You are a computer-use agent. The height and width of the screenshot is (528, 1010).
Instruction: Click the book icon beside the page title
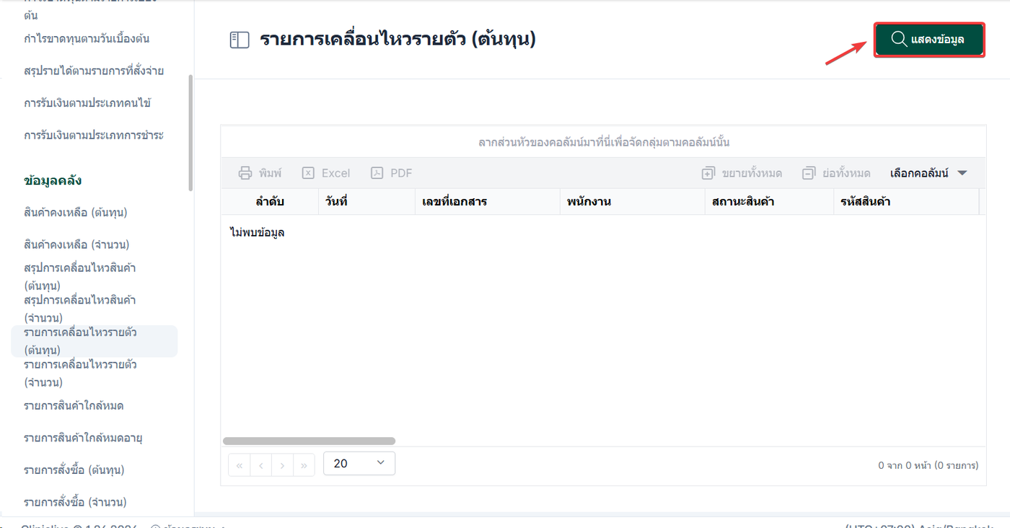240,40
